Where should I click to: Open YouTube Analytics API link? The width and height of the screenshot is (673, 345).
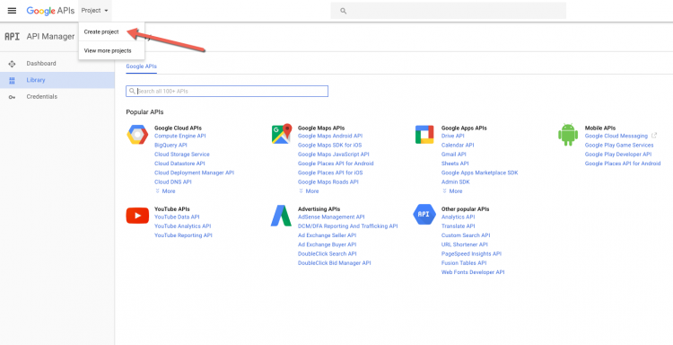182,226
